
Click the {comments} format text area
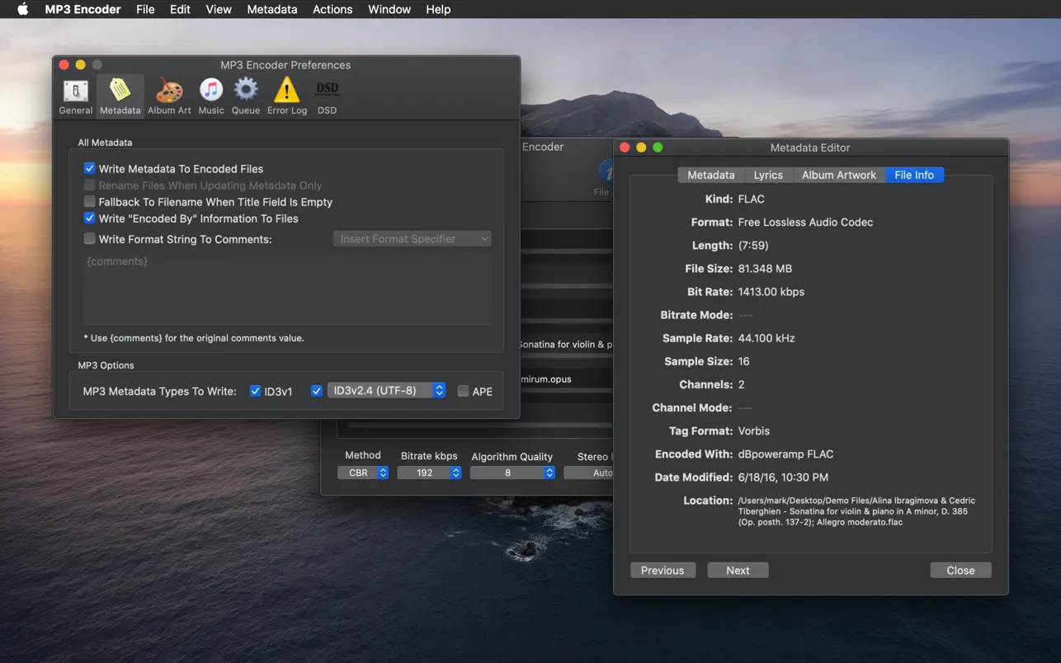pyautogui.click(x=287, y=288)
